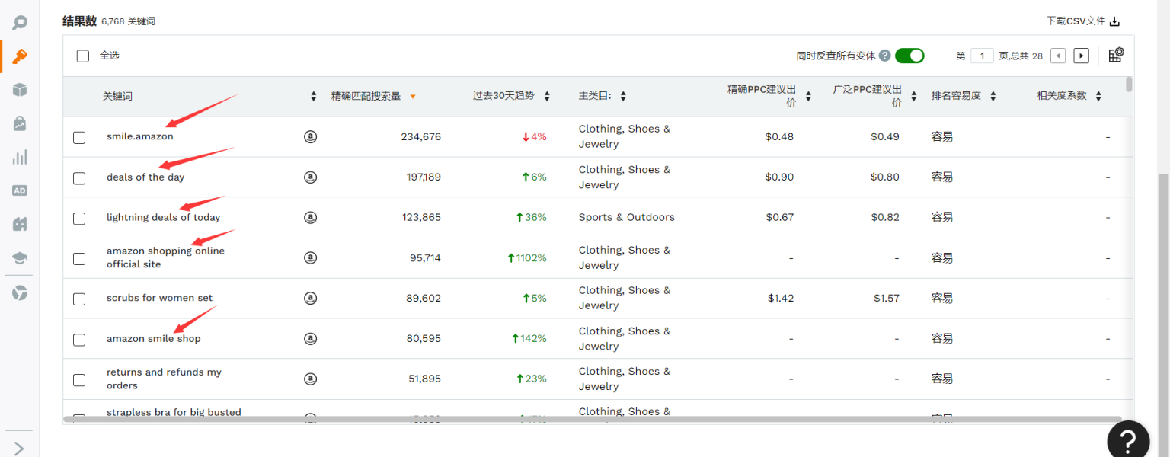The width and height of the screenshot is (1170, 457).
Task: Sort by the 关键词 column arrows
Action: (x=314, y=97)
